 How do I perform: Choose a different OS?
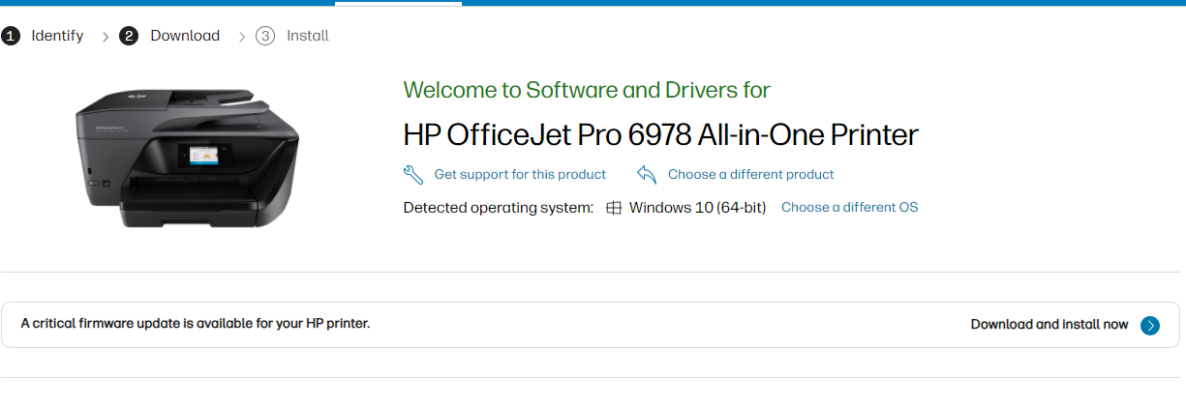coord(849,208)
